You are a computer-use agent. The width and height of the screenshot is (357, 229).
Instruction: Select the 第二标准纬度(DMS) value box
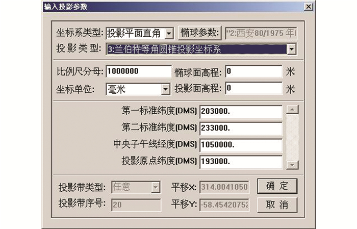tap(241, 128)
